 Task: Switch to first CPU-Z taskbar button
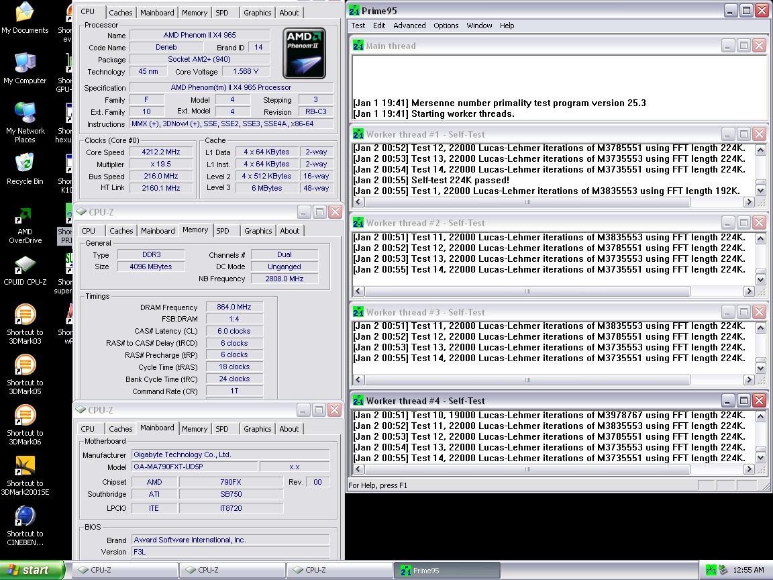click(125, 570)
